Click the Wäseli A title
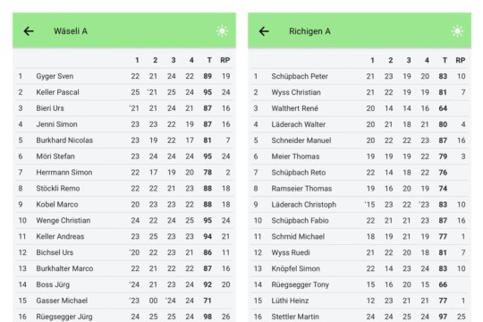 [71, 31]
